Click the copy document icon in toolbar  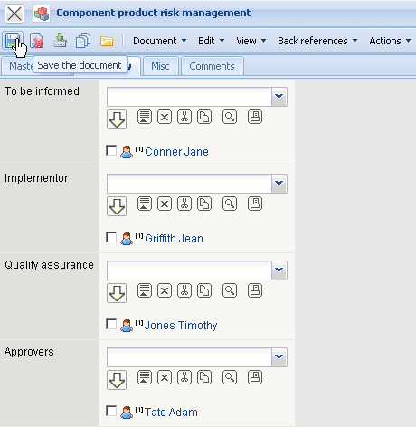[x=83, y=41]
